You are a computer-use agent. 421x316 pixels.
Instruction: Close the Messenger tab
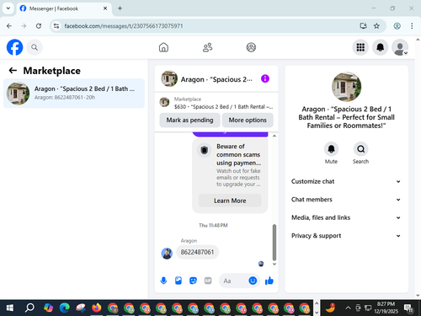pyautogui.click(x=105, y=8)
